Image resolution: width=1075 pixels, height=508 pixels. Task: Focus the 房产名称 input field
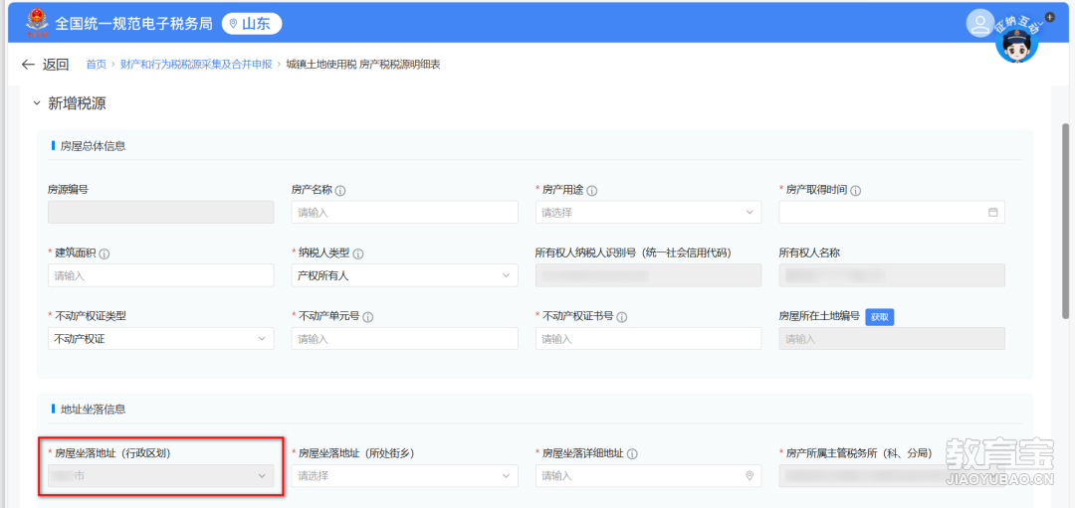coord(404,212)
